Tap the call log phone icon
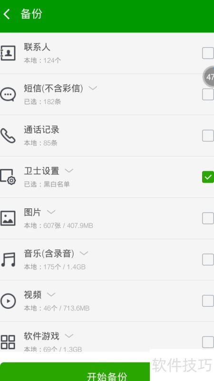Viewport: 214px width, 381px height. click(x=8, y=136)
